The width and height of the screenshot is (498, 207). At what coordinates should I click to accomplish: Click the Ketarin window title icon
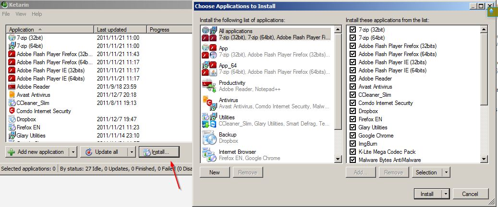pos(4,5)
